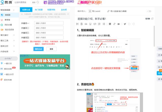Click the edit pencil icon on right edge
Image resolution: width=162 pixels, height=112 pixels.
(159, 55)
